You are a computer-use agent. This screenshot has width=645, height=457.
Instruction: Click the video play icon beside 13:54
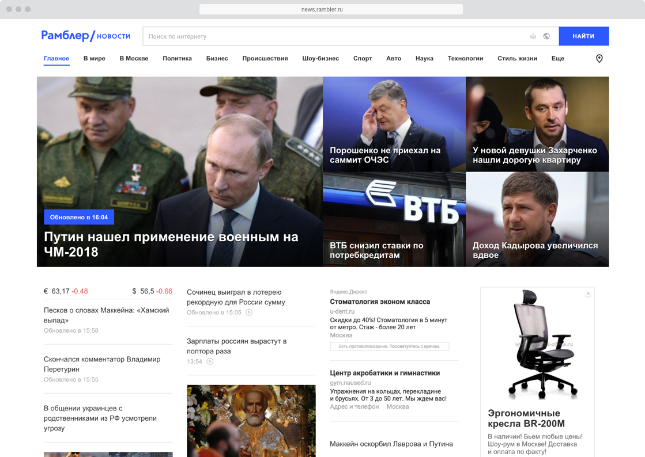tap(210, 361)
